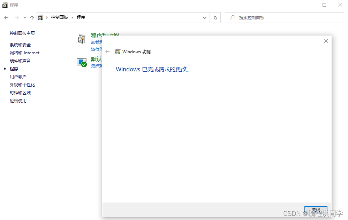Navigate to 控制面板主页
The image size is (348, 220).
click(x=22, y=33)
